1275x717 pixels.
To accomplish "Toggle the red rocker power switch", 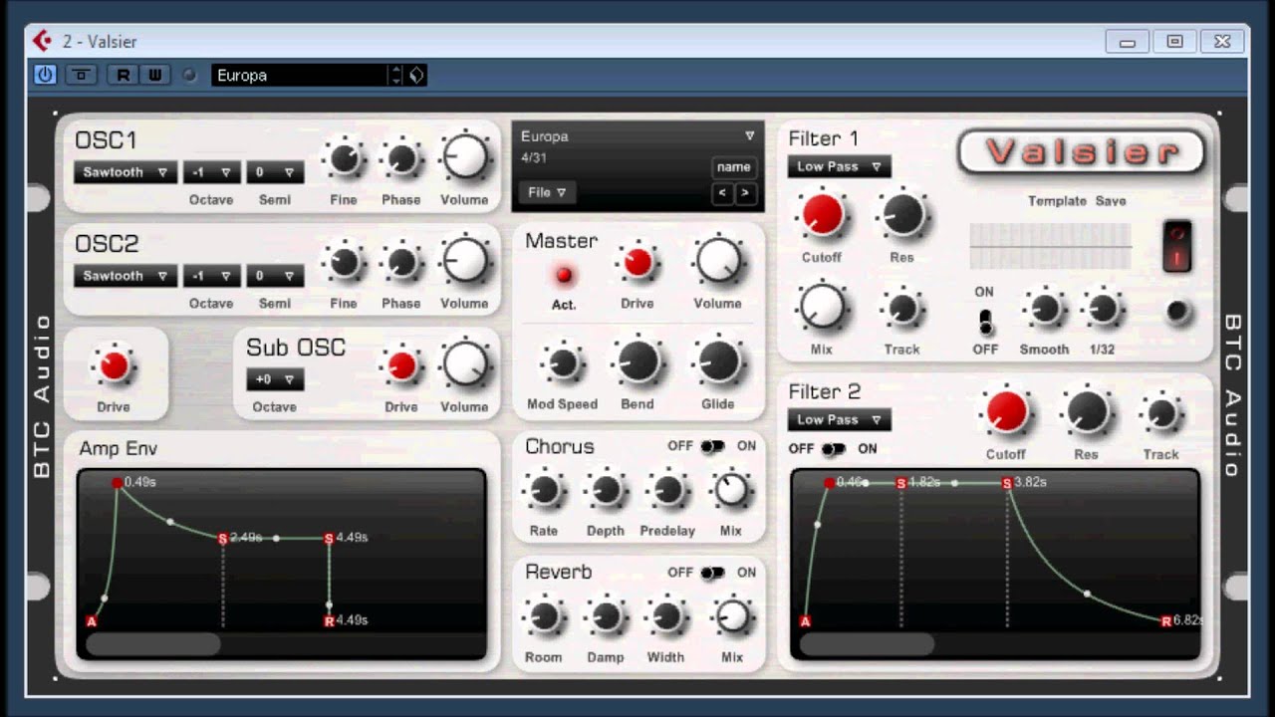I will [x=1176, y=246].
